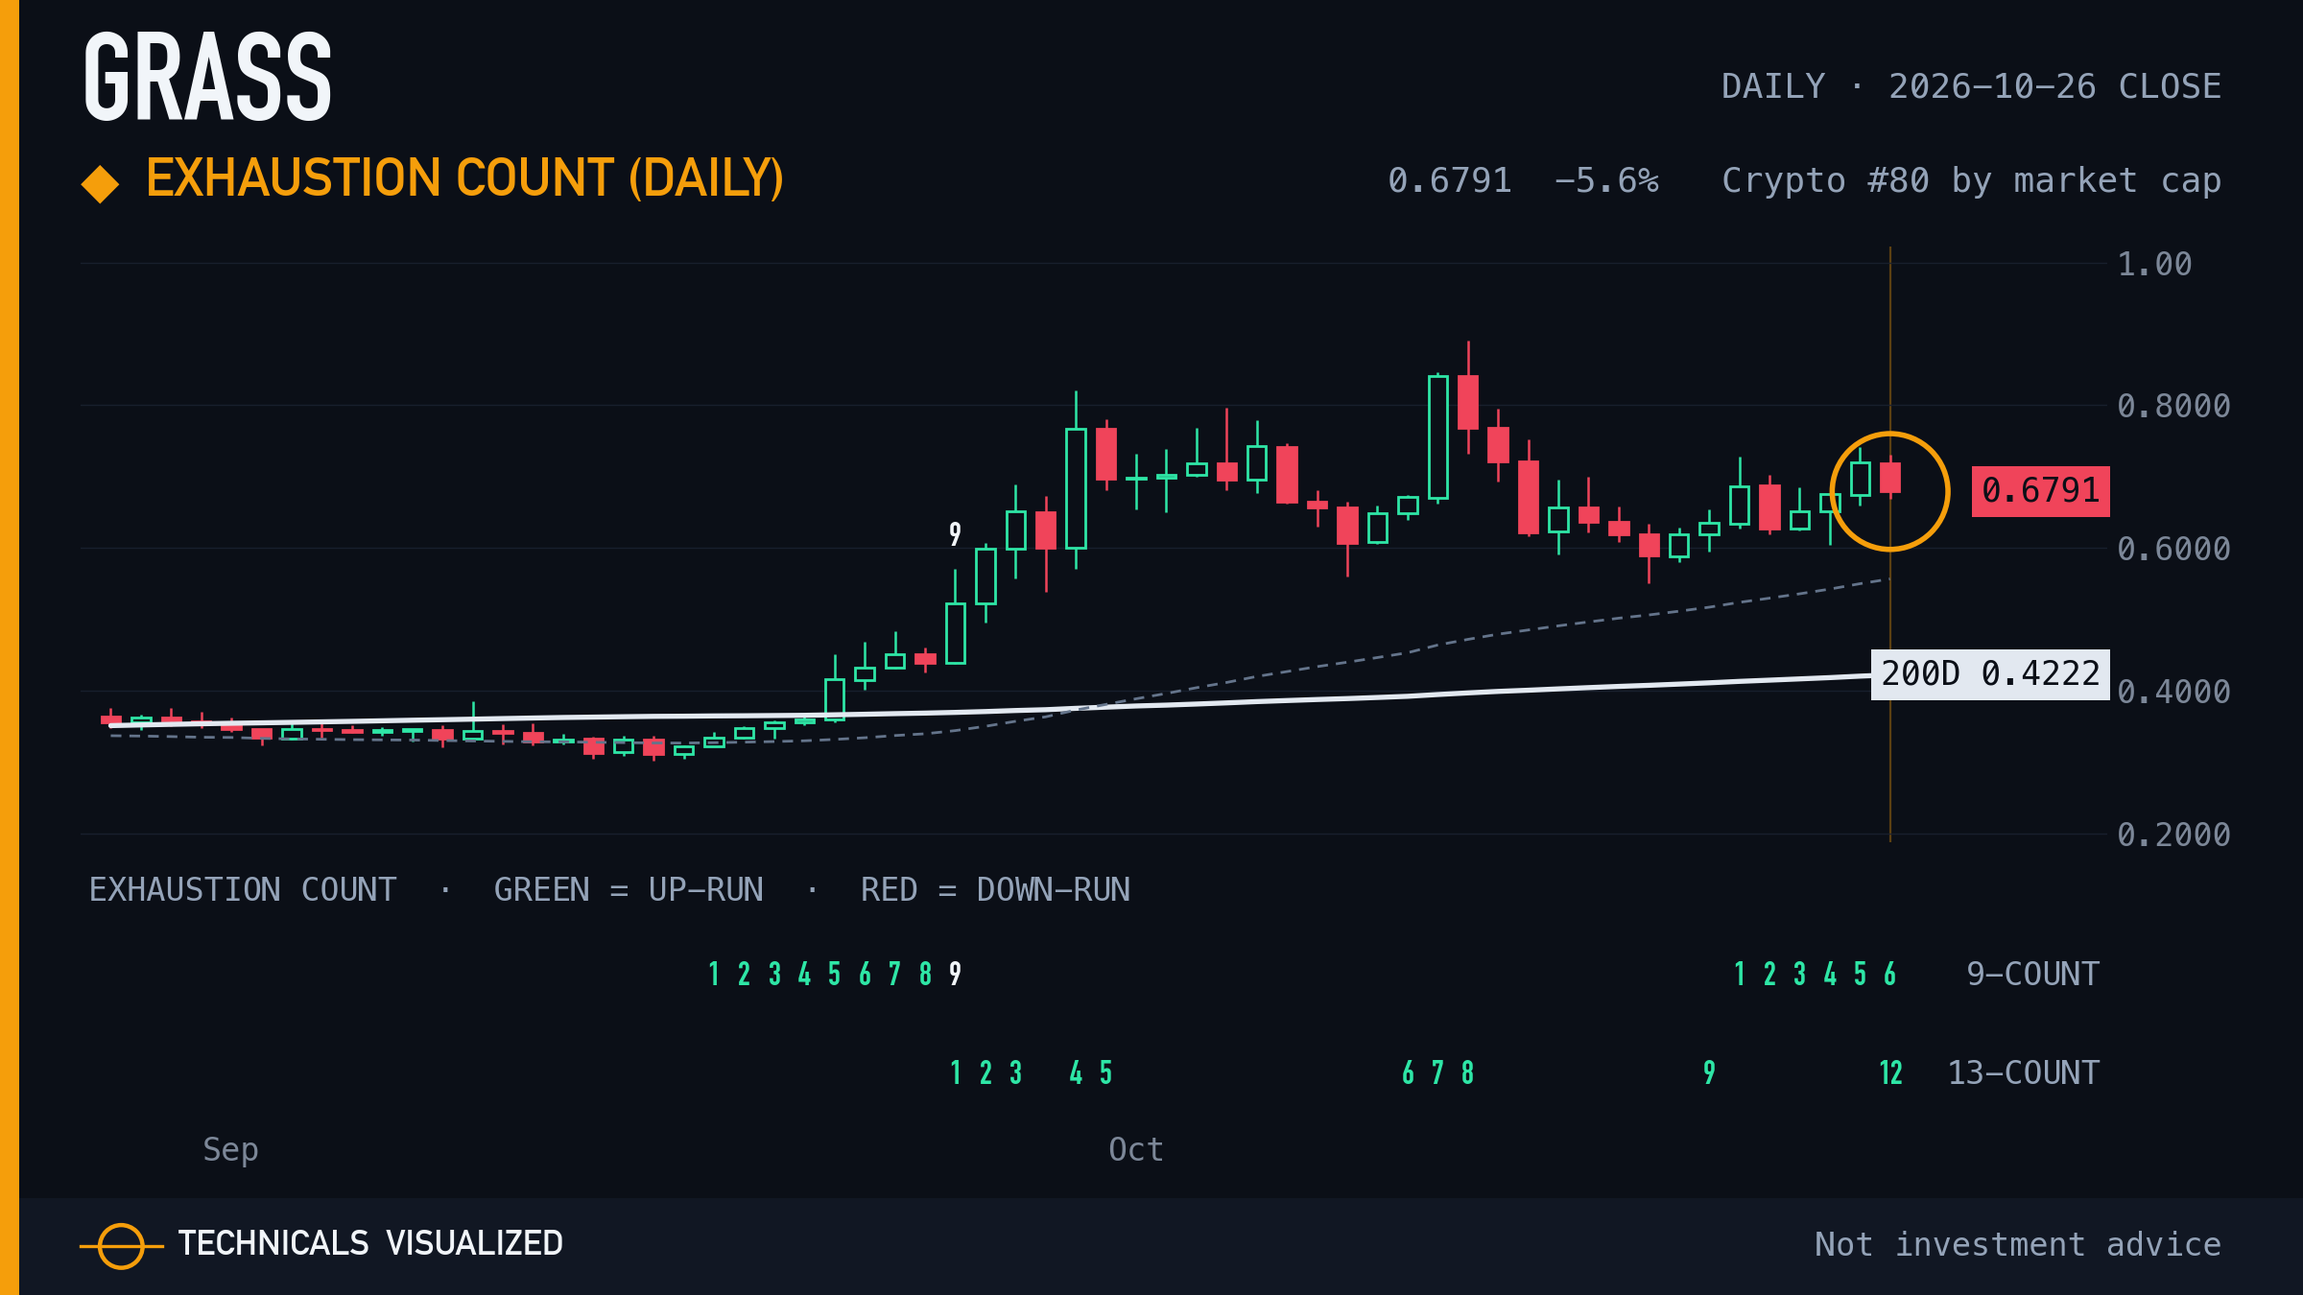2303x1295 pixels.
Task: Click the orange diamond icon beside Exhaustion Count
Action: click(x=101, y=184)
